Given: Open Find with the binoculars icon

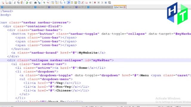Looking at the screenshot, I should [35, 3].
